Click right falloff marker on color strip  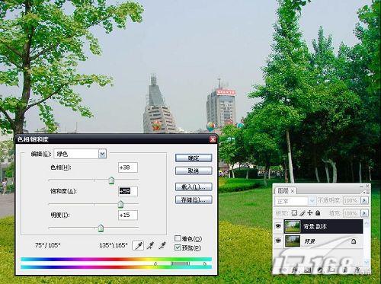[205, 264]
